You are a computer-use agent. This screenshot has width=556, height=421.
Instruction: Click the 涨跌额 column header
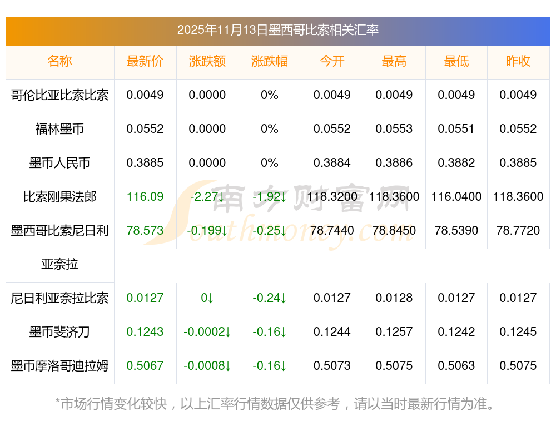coord(207,61)
